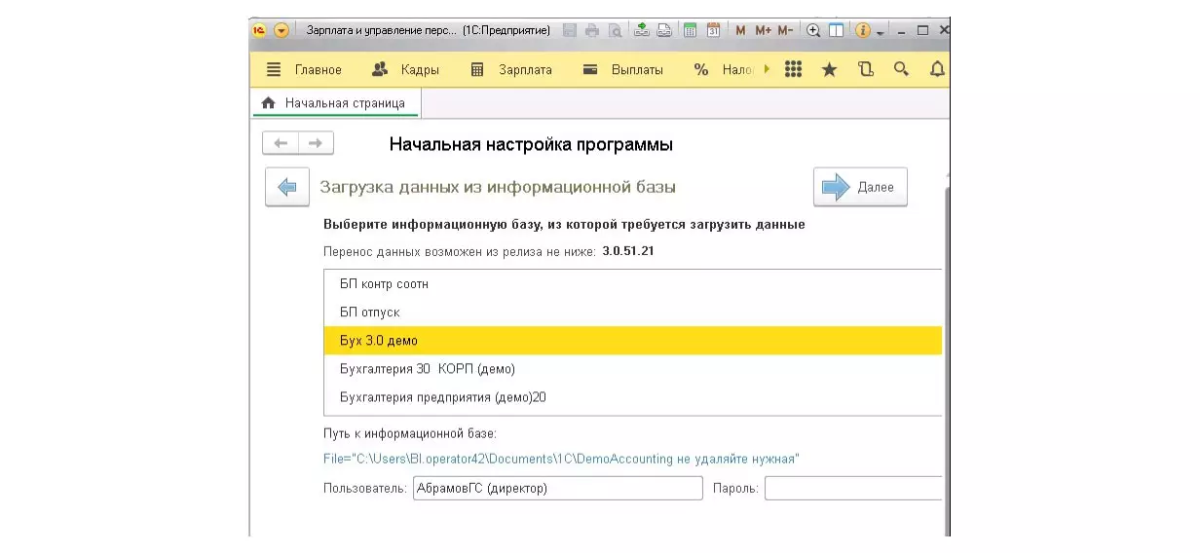
Task: Click the Пользователь input field
Action: pyautogui.click(x=557, y=488)
